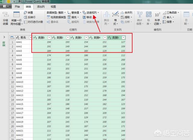This screenshot has width=193, height=140.
Task: Open filter dropdown for 类别2 column
Action: [x=68, y=37]
